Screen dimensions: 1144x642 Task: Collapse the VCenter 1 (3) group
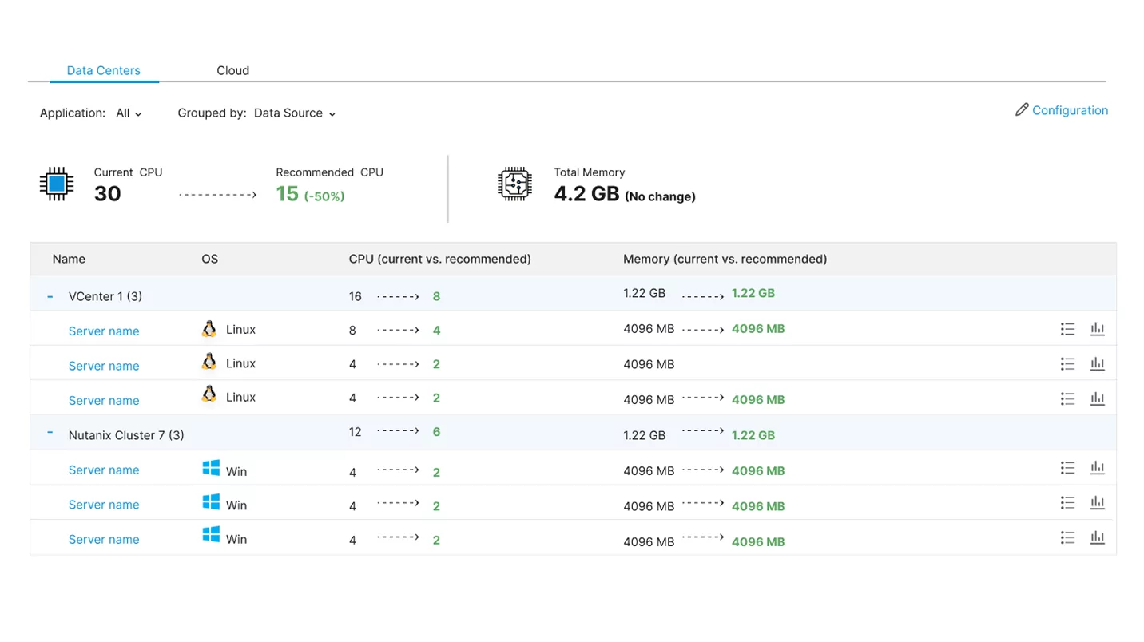point(50,296)
